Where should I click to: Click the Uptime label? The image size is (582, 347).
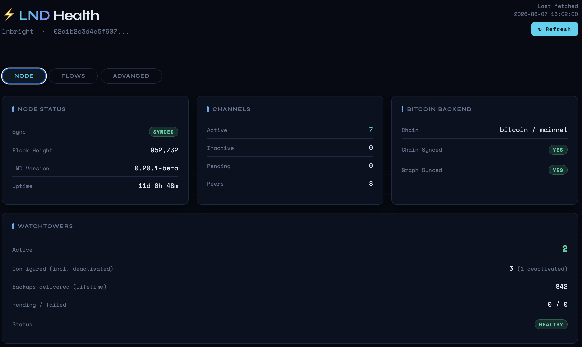(x=22, y=186)
